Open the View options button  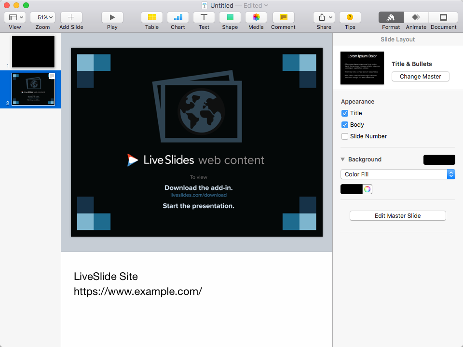pyautogui.click(x=15, y=17)
